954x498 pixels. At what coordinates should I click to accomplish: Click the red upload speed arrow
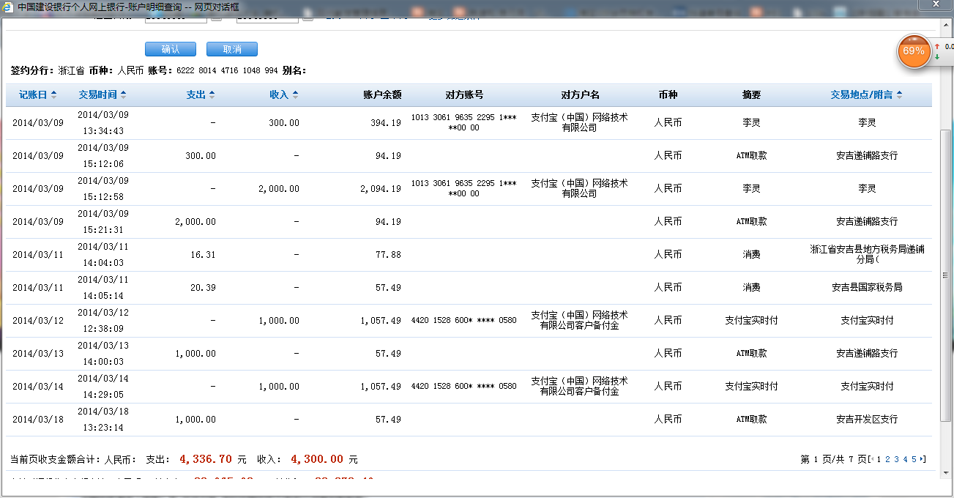pyautogui.click(x=937, y=46)
